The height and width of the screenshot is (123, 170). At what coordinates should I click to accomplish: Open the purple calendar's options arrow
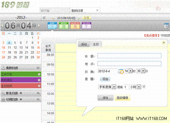coord(39,80)
